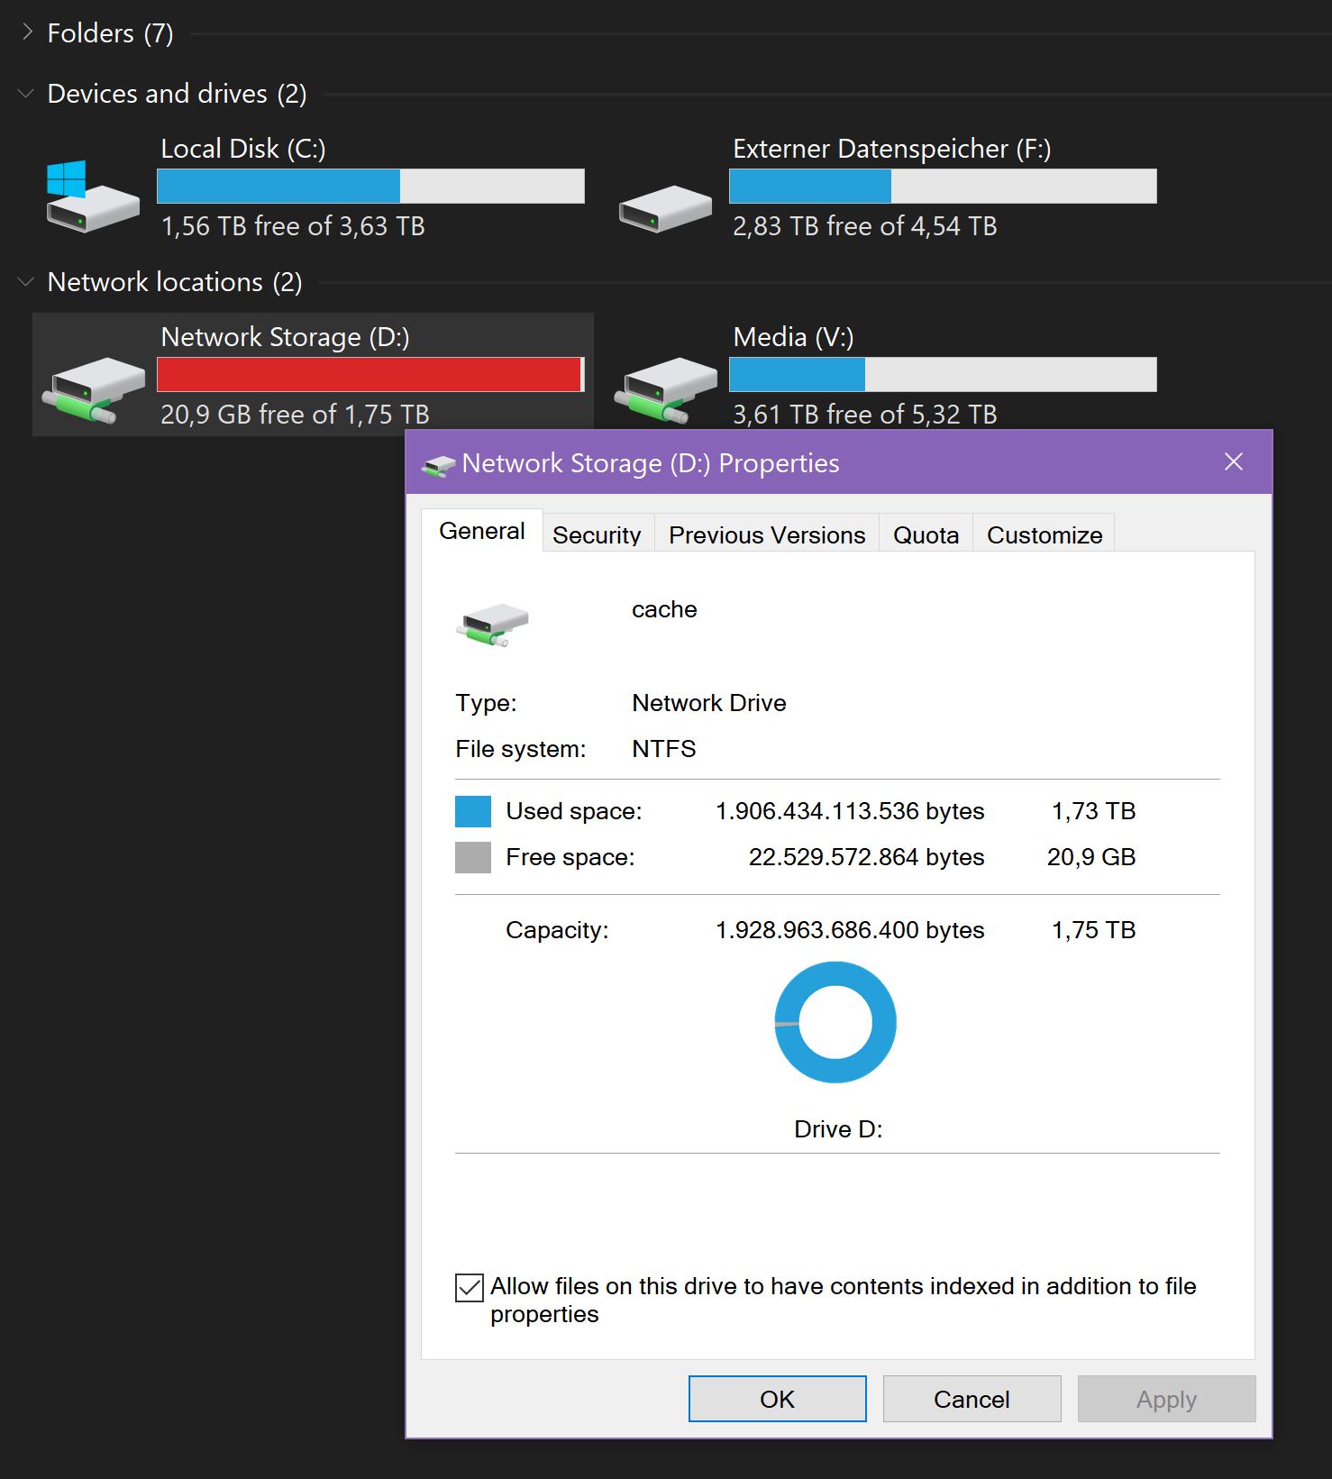This screenshot has width=1332, height=1479.
Task: Select the Media (V:) network drive icon
Action: (x=665, y=389)
